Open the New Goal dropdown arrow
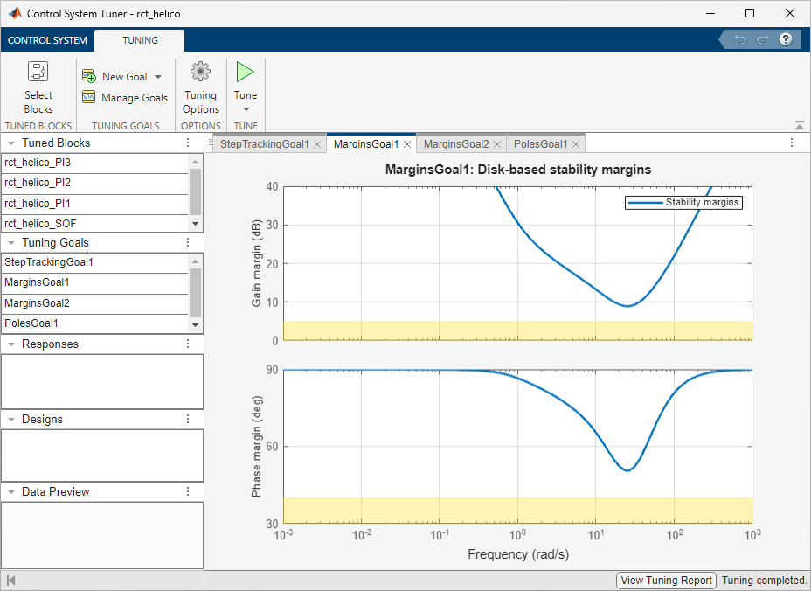Screen dimensions: 811x591 tap(158, 77)
